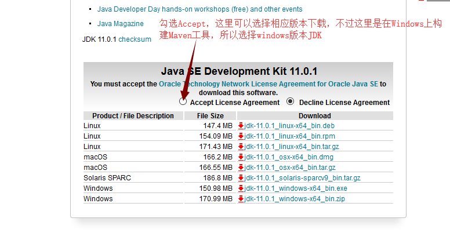The height and width of the screenshot is (236, 450).
Task: Click red download arrow for solaris sparcv9
Action: tap(241, 178)
